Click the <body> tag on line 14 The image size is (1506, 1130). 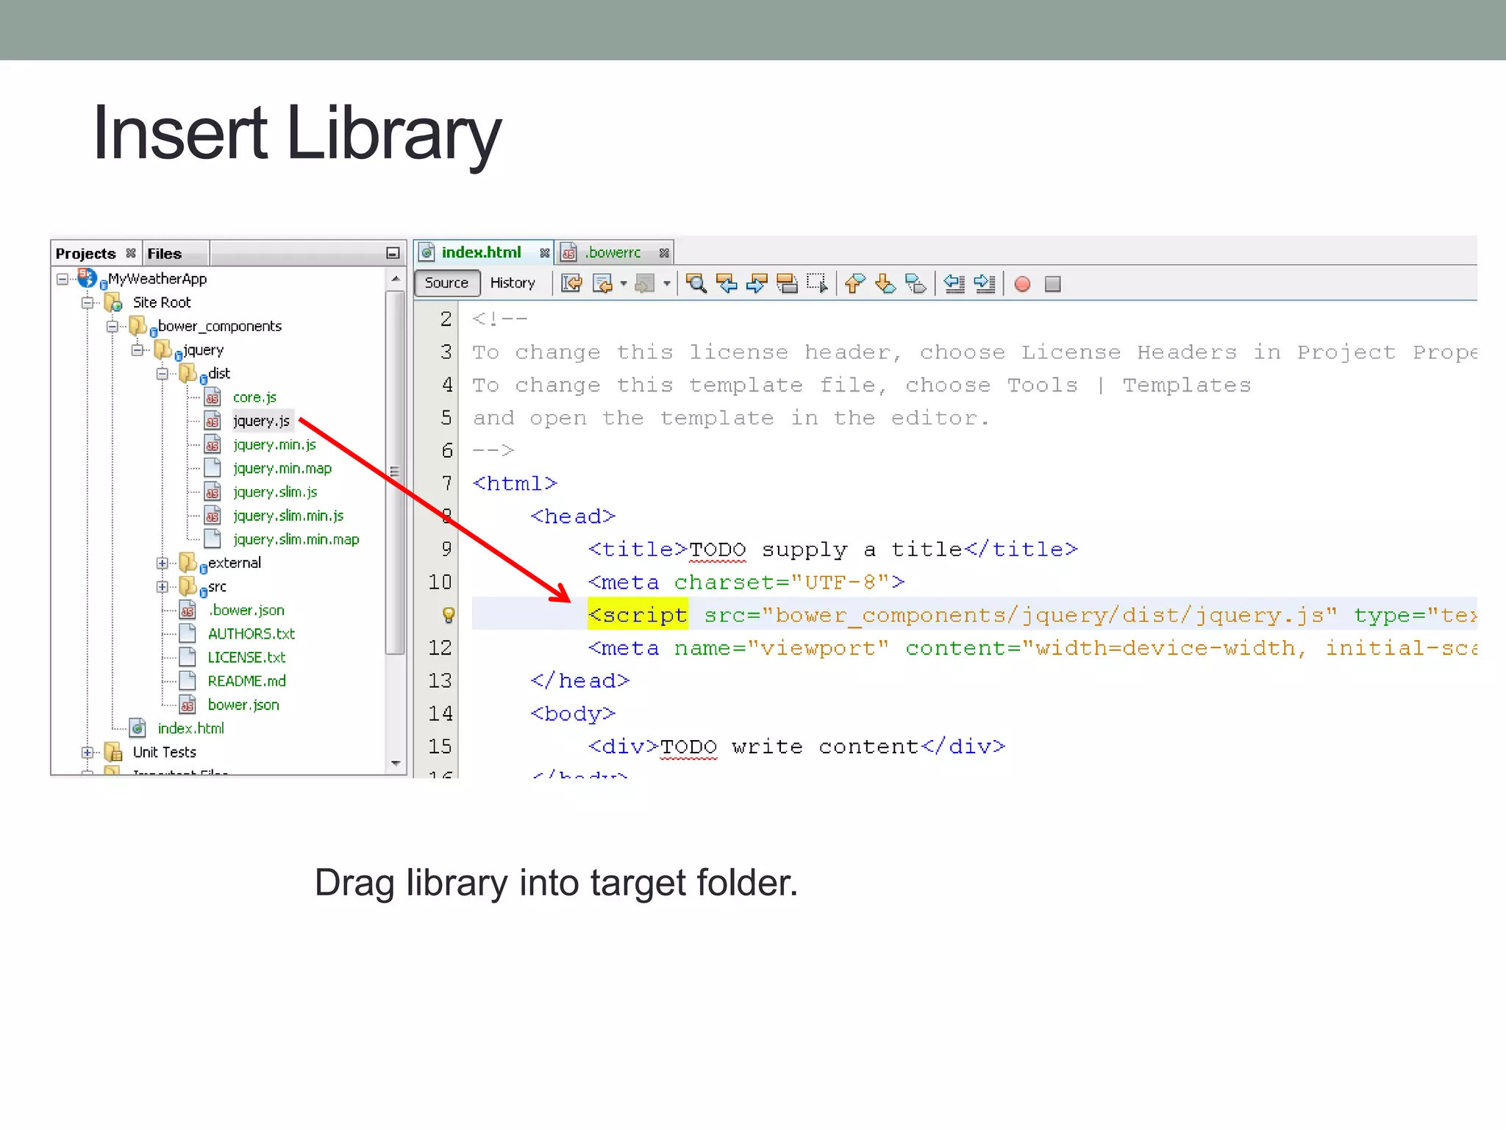point(573,713)
